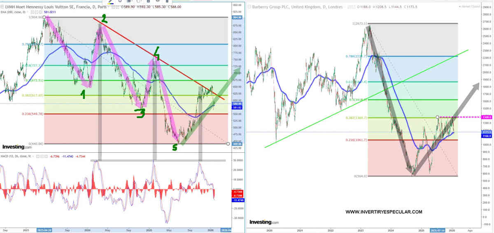Select the Burberry anchor circle at 0.382 level
Screen dimensions: 494x233
[x=437, y=117]
